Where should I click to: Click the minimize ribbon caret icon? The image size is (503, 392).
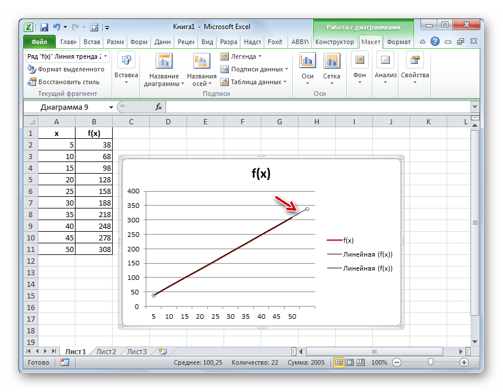click(x=422, y=42)
